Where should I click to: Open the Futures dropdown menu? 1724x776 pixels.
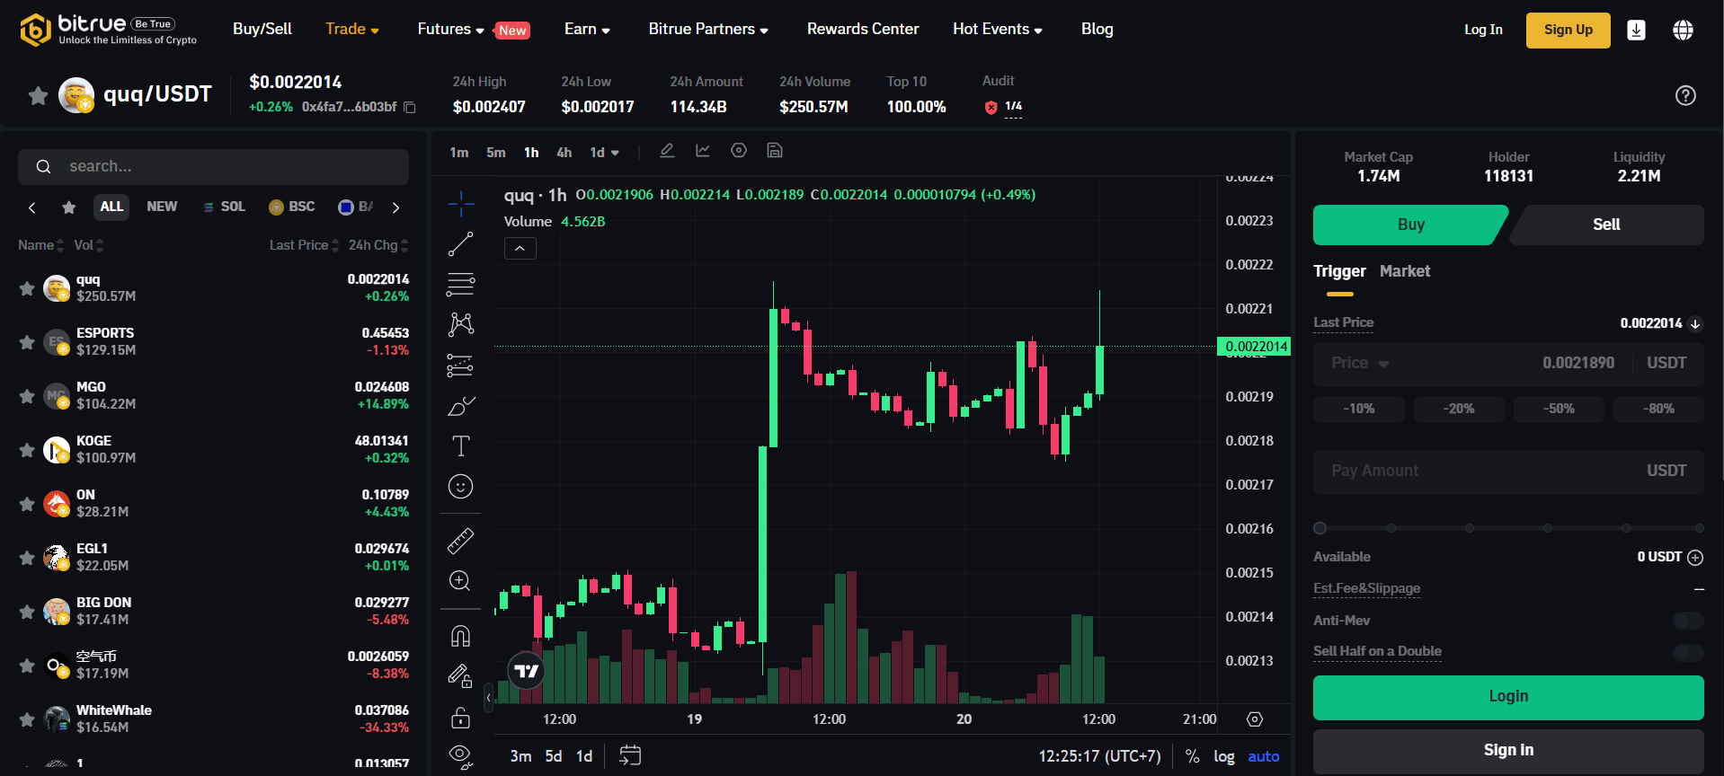(450, 30)
